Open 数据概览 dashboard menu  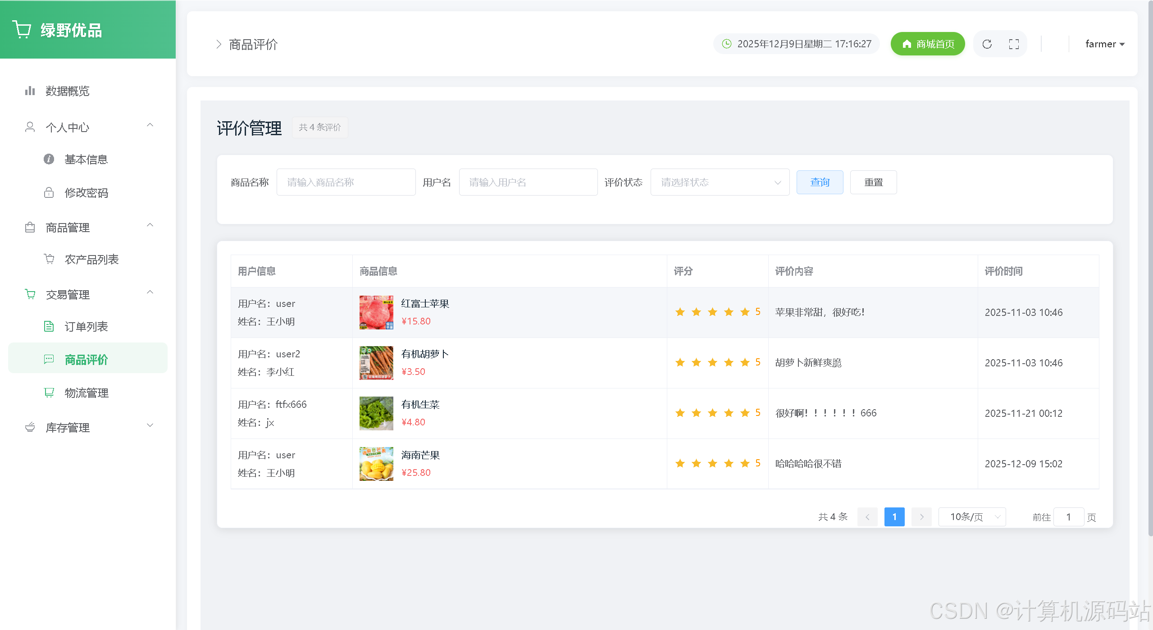[x=68, y=91]
